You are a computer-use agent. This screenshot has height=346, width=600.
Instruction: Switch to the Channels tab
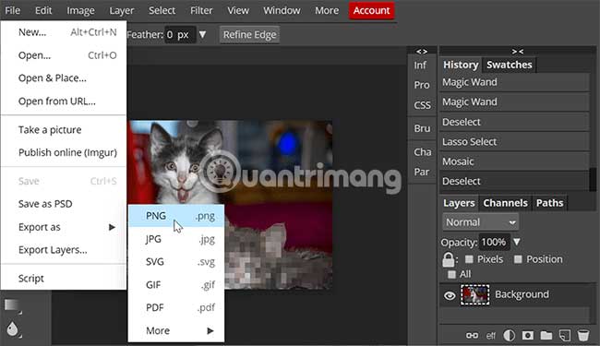[505, 203]
